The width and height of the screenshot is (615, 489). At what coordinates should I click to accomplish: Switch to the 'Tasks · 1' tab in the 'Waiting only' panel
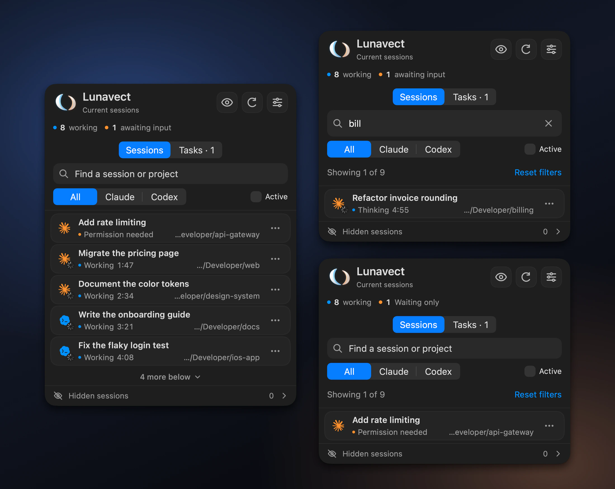pyautogui.click(x=470, y=324)
